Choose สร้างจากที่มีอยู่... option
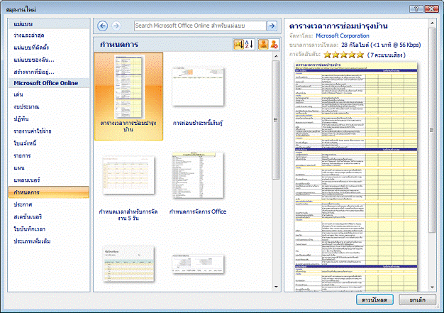The image size is (444, 313). tap(34, 72)
